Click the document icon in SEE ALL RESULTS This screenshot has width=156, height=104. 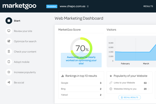point(122,97)
